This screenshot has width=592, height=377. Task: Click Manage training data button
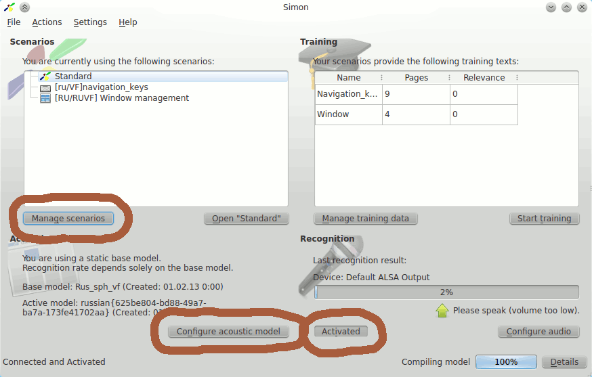(366, 219)
